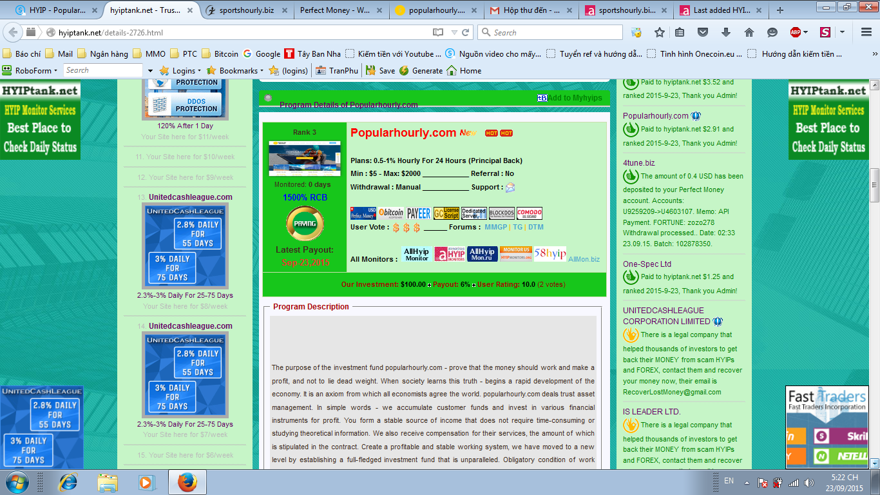Switch to the Perfect Money tab
The height and width of the screenshot is (495, 880).
click(343, 10)
